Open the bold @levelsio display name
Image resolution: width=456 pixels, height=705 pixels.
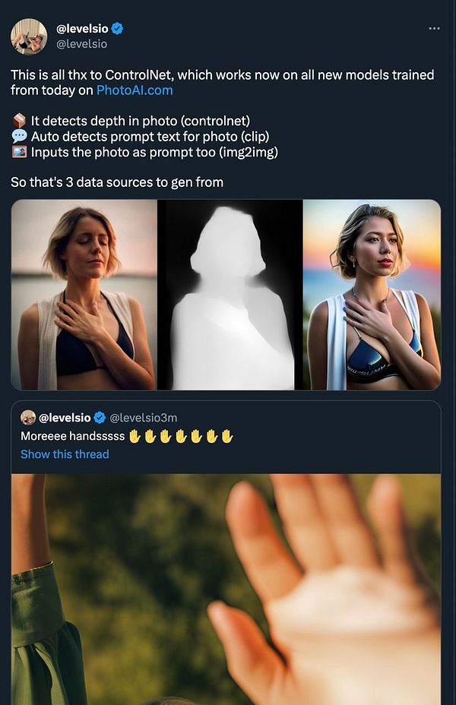82,29
